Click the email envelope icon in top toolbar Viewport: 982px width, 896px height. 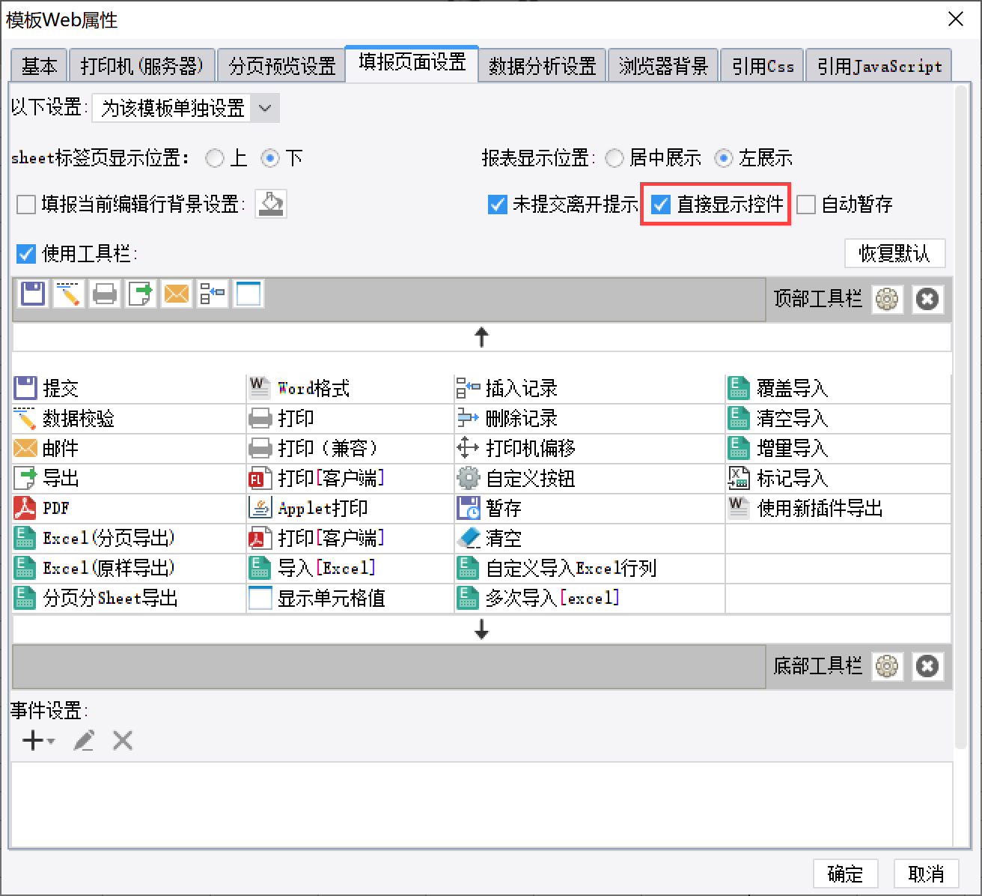(x=177, y=294)
